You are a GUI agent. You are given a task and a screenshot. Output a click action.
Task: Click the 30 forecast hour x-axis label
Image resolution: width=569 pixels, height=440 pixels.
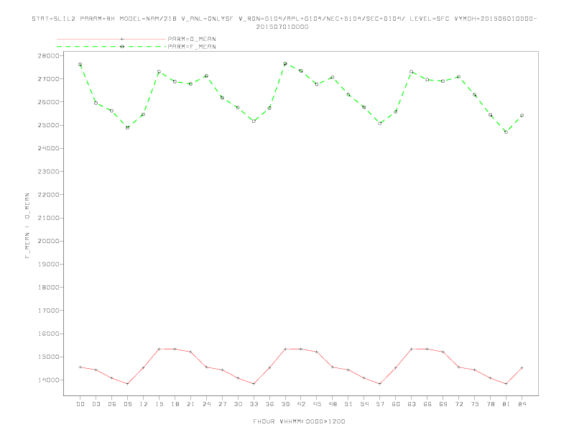(238, 404)
